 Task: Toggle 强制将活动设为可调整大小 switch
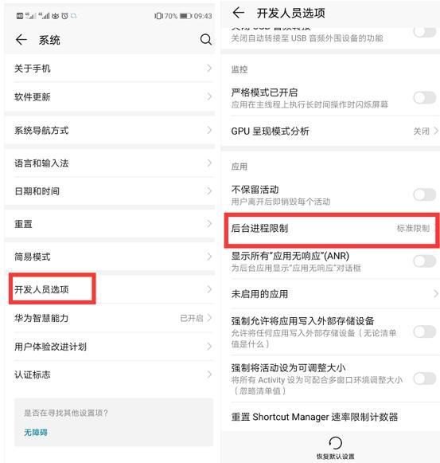[425, 379]
